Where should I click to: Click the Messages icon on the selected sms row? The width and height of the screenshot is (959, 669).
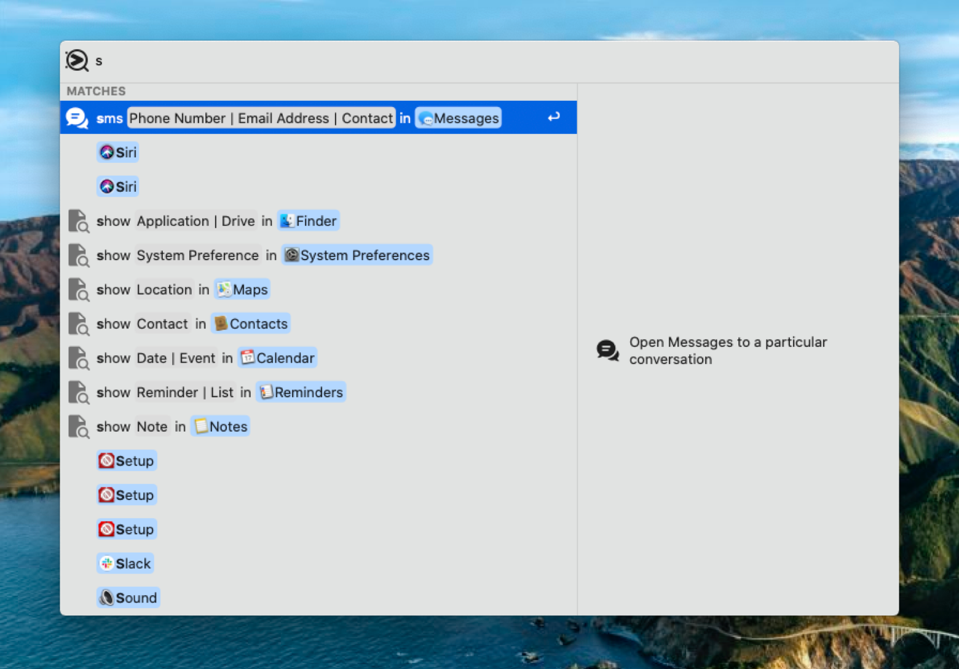427,118
